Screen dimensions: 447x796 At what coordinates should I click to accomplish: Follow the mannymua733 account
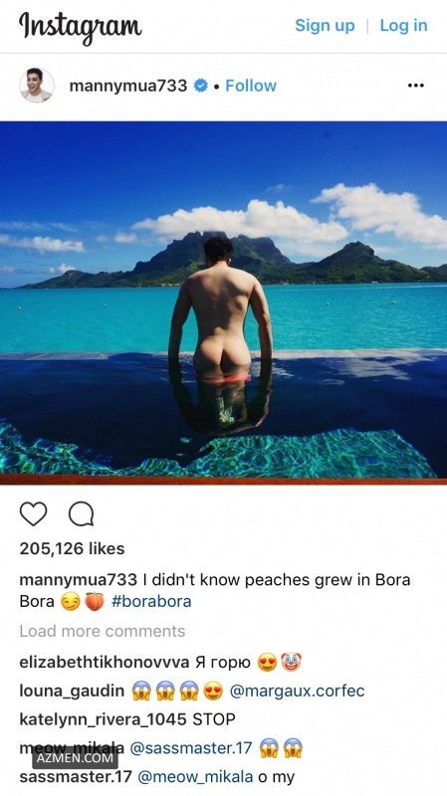pos(251,86)
